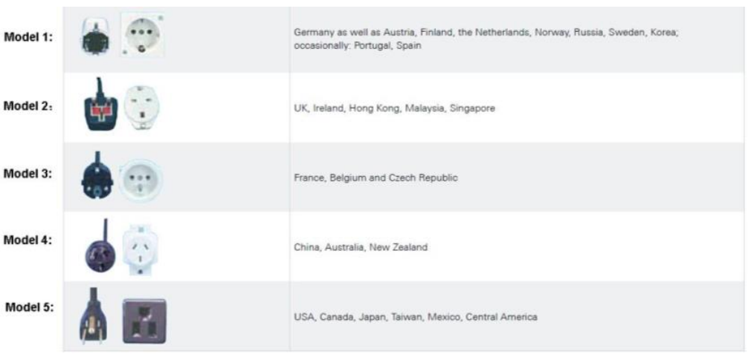Image resolution: width=748 pixels, height=354 pixels.
Task: Click the Model 1 white socket image
Action: [142, 35]
